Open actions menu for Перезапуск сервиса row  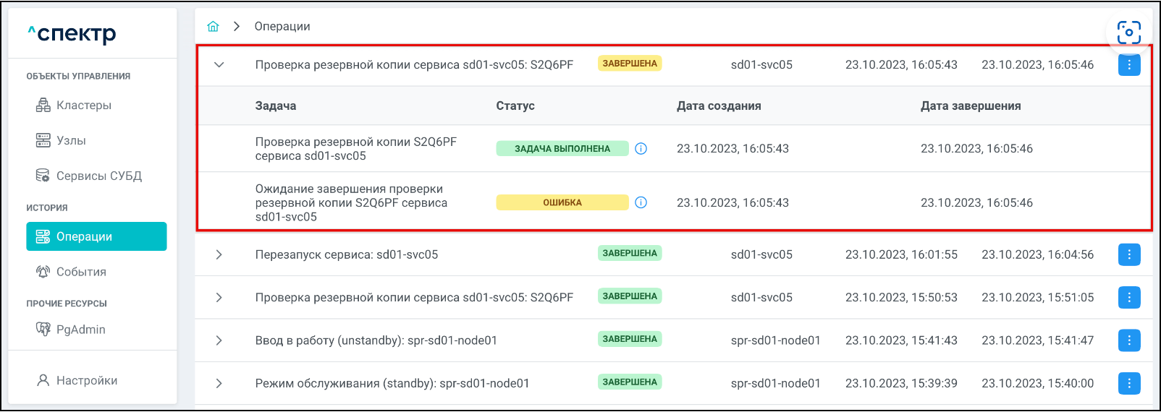coord(1128,254)
